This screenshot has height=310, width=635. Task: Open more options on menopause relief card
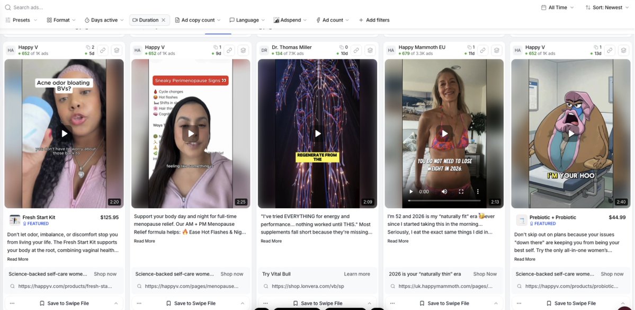click(139, 303)
